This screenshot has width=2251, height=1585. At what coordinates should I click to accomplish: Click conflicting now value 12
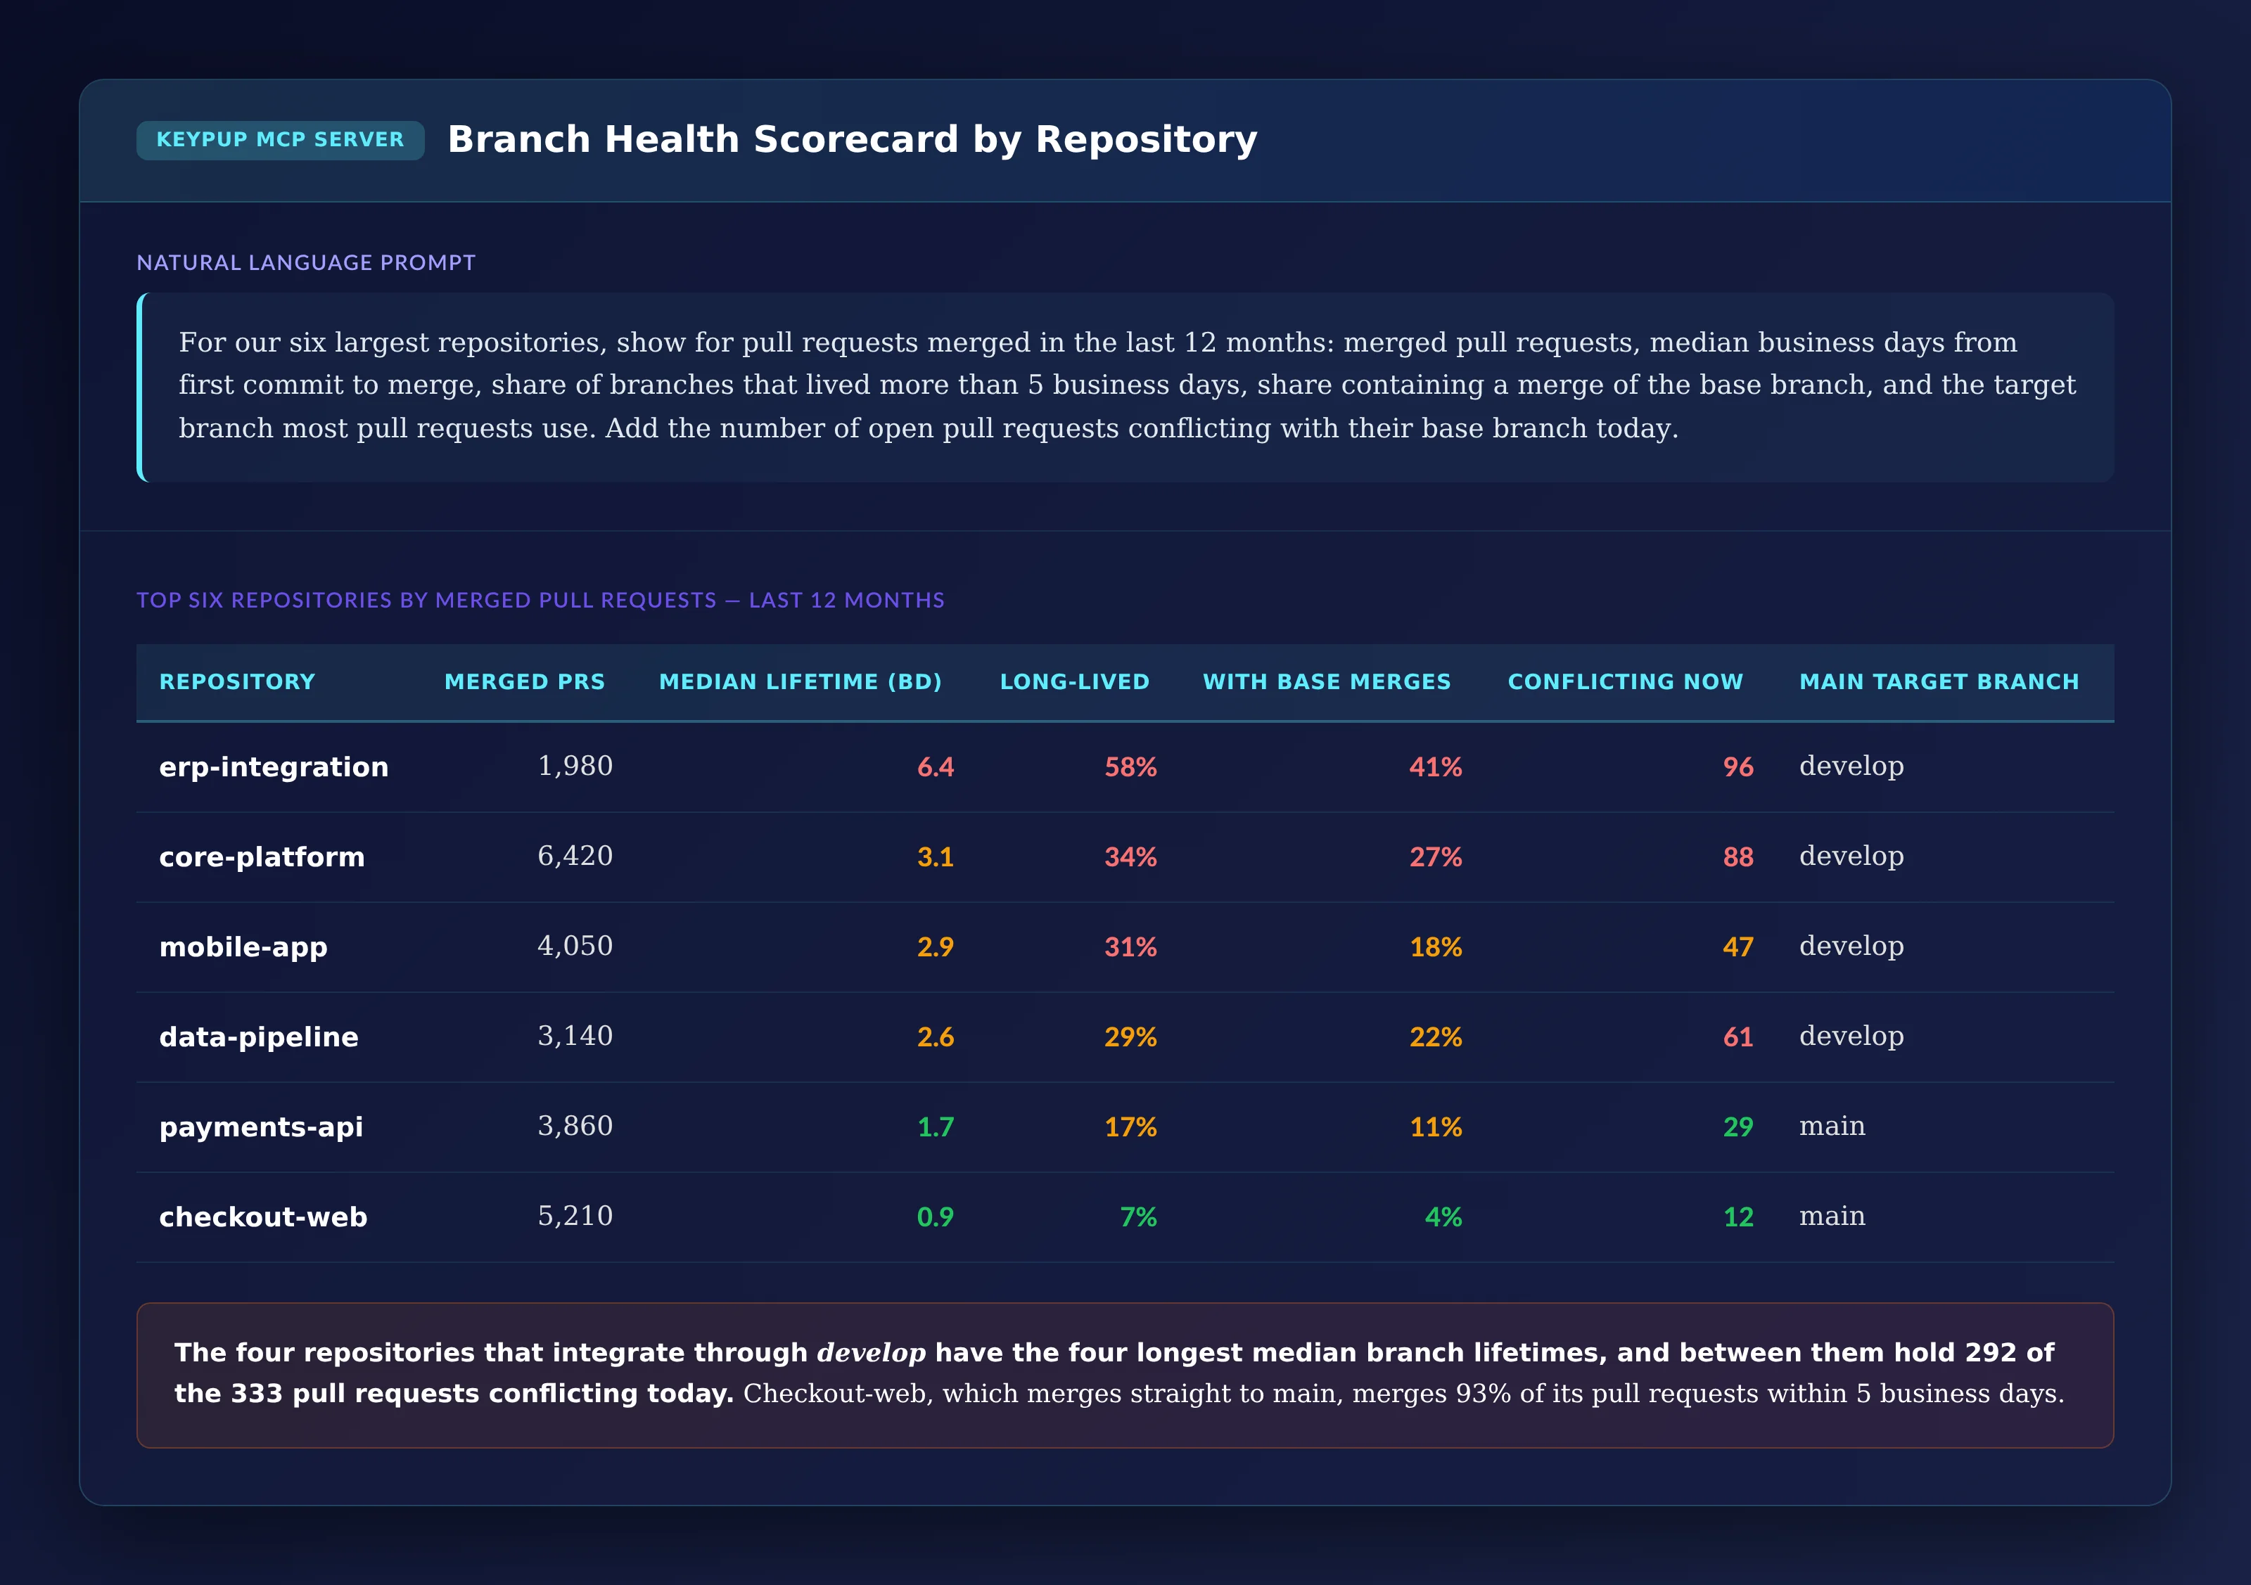1738,1217
